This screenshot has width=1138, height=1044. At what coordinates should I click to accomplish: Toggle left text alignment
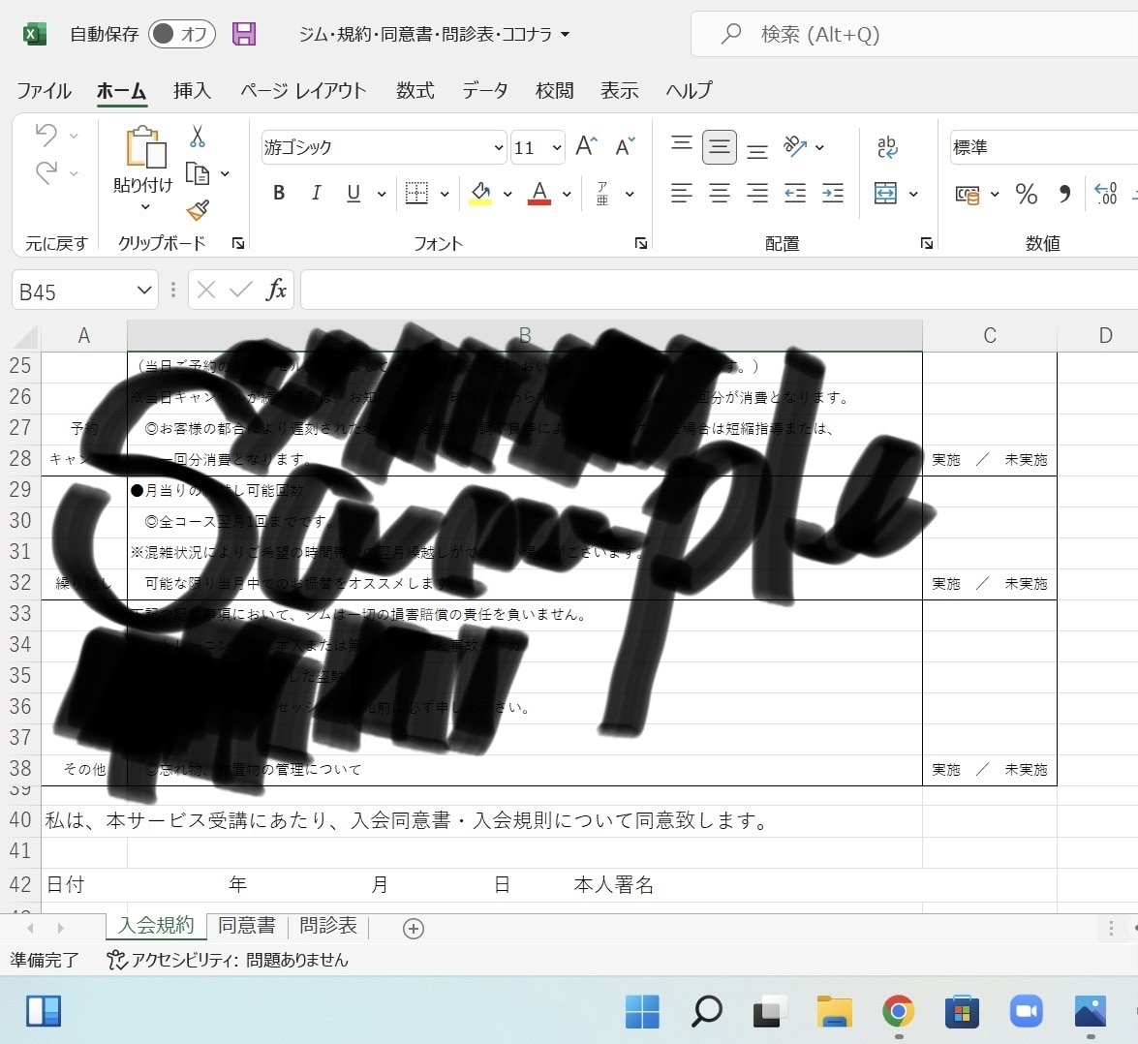682,193
